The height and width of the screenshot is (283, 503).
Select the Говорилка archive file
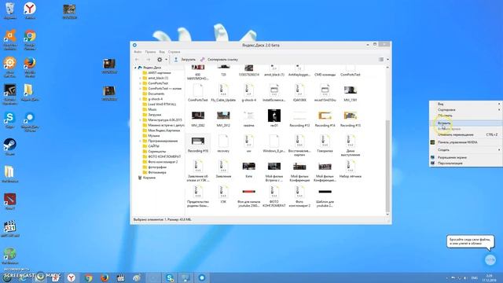[x=325, y=143]
